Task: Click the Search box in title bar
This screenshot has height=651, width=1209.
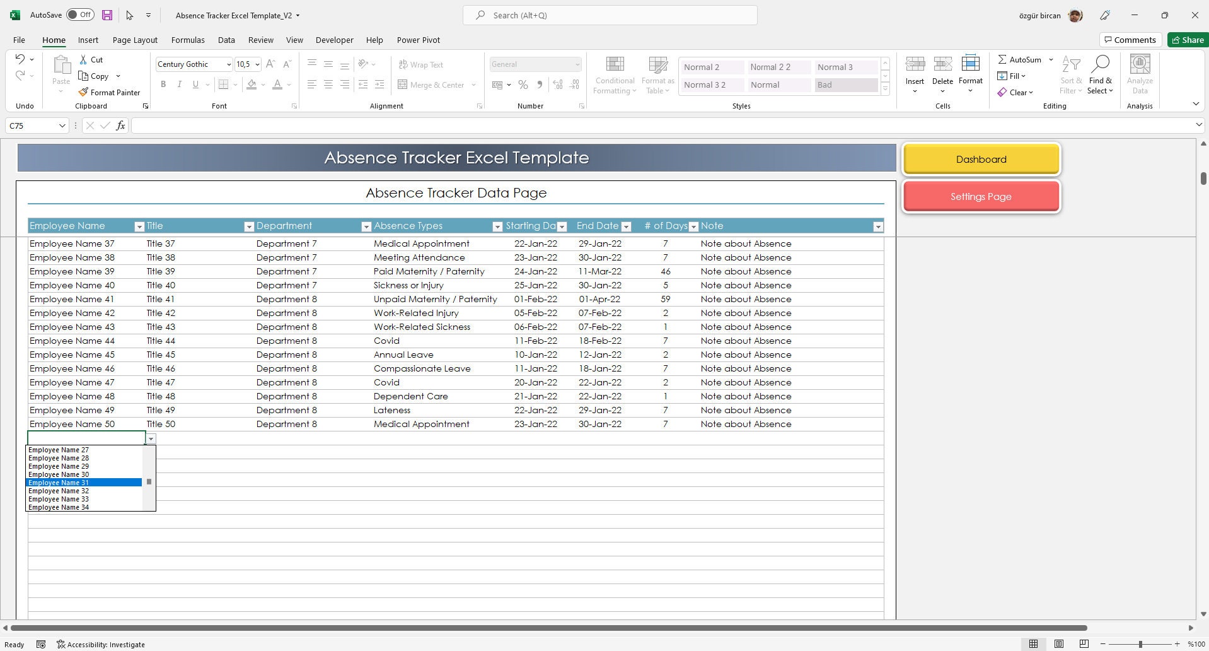Action: click(x=610, y=15)
